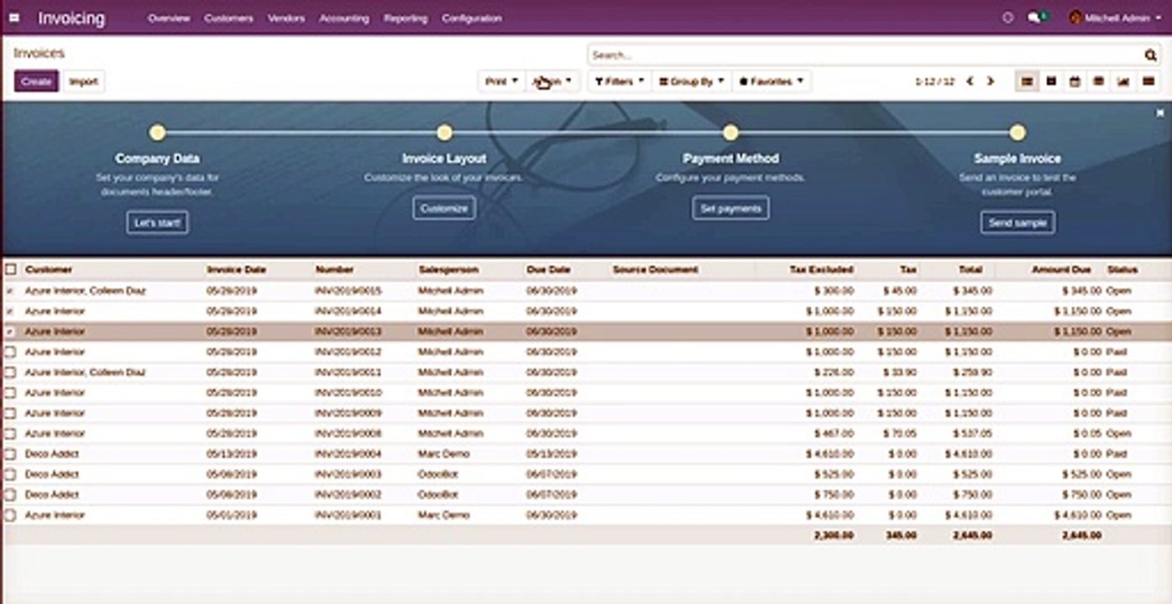The image size is (1172, 604).
Task: Go to previous page of records
Action: (970, 81)
